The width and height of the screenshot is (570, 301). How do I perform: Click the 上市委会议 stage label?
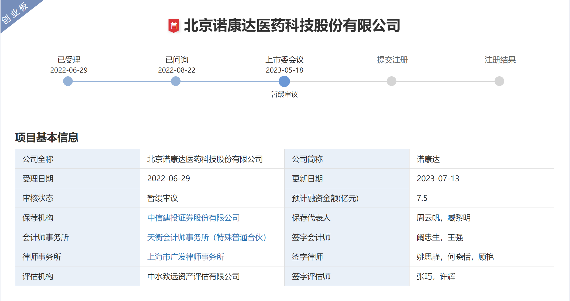pyautogui.click(x=285, y=60)
